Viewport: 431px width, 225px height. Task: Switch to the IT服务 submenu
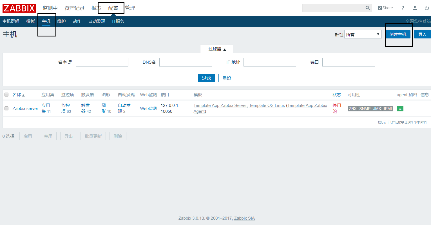pos(118,21)
